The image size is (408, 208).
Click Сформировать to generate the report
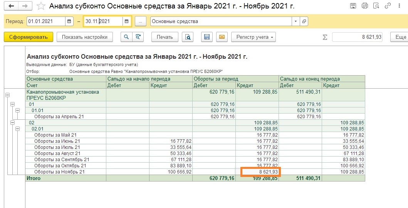tap(29, 37)
